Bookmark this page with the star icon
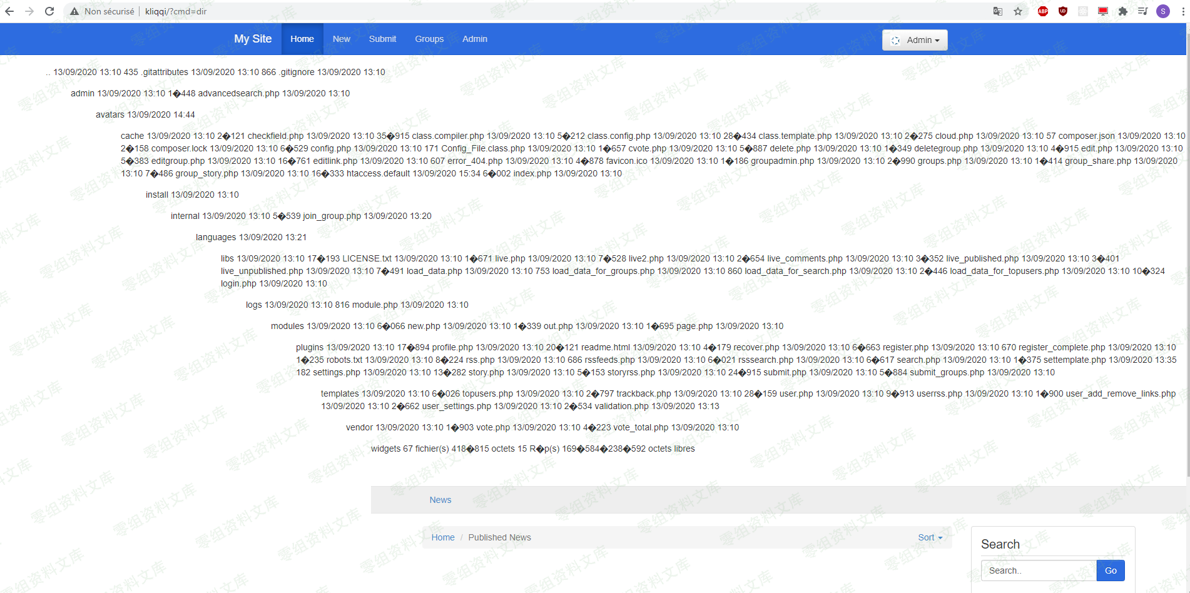Image resolution: width=1190 pixels, height=593 pixels. coord(1018,11)
